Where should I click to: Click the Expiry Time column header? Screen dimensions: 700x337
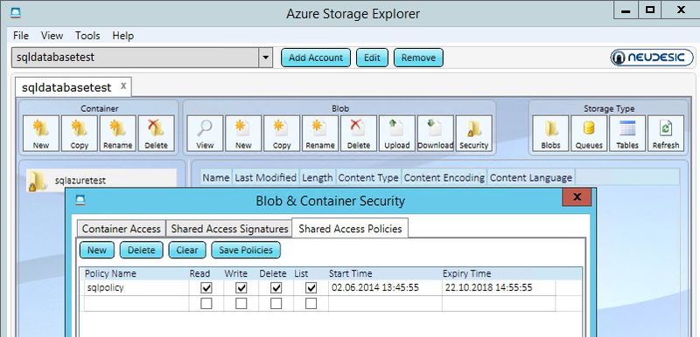pyautogui.click(x=466, y=273)
